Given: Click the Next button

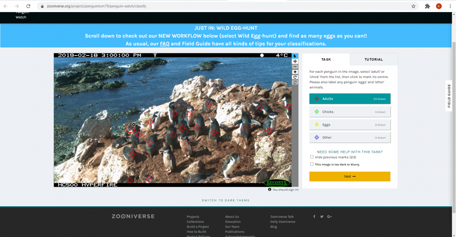Looking at the screenshot, I should click(350, 176).
